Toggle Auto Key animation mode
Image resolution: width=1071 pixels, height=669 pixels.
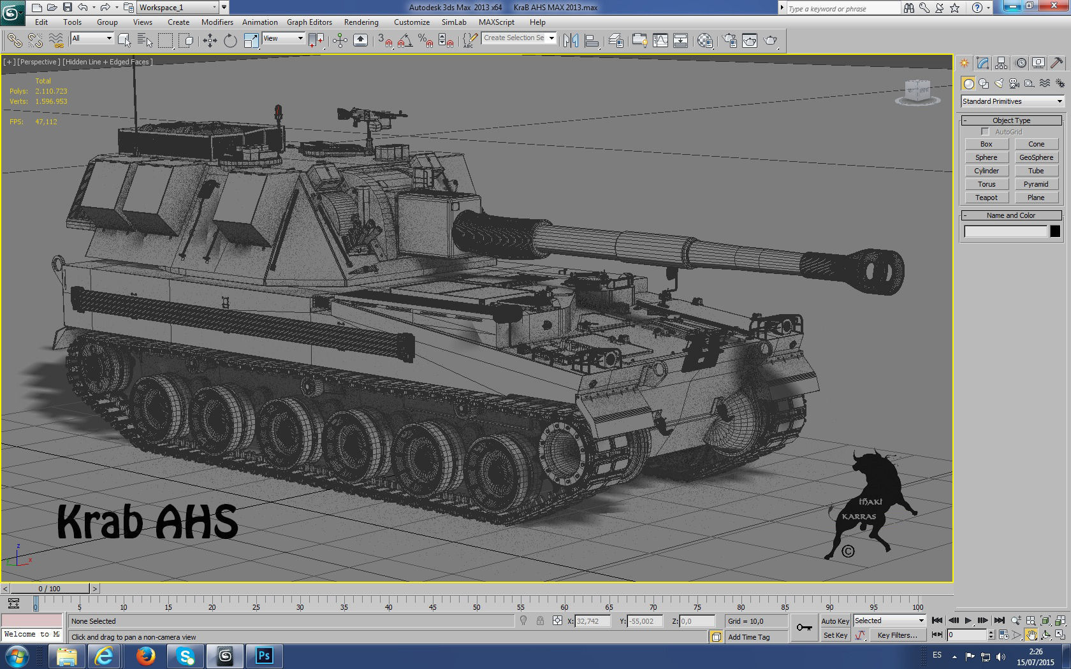(835, 621)
